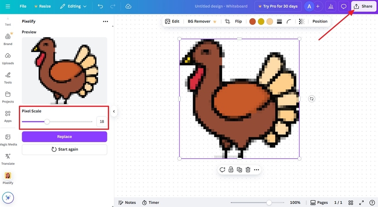Check cloud save status icon
This screenshot has width=378, height=207.
click(x=128, y=6)
